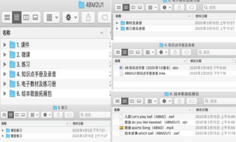
Task: Select 4B 知识点手册 .doc file
Action: tap(151, 68)
